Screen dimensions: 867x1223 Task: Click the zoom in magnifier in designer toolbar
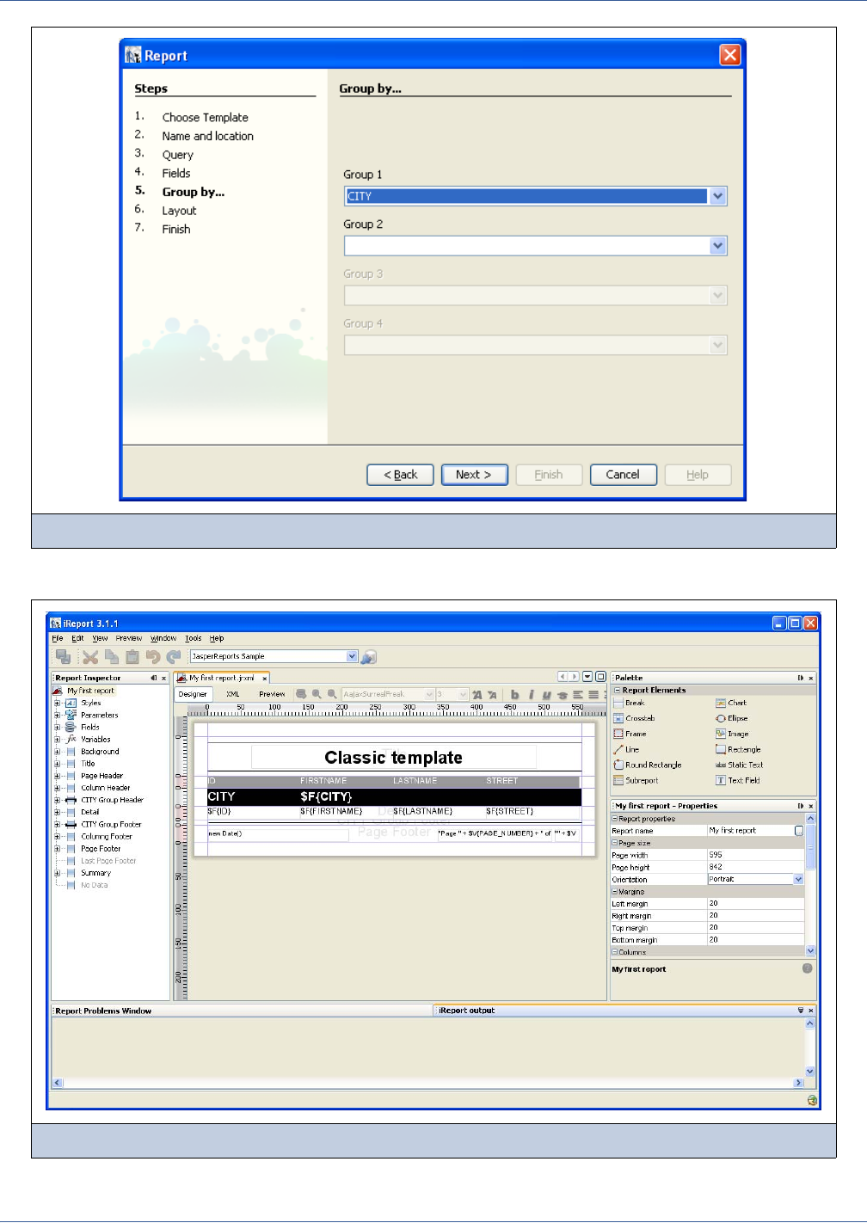tap(317, 694)
